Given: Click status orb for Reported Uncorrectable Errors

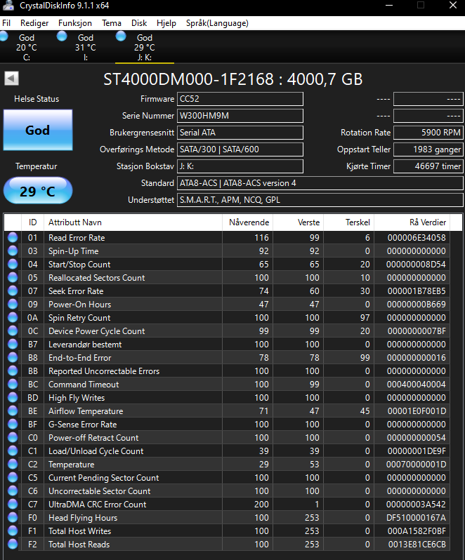Looking at the screenshot, I should click(13, 371).
